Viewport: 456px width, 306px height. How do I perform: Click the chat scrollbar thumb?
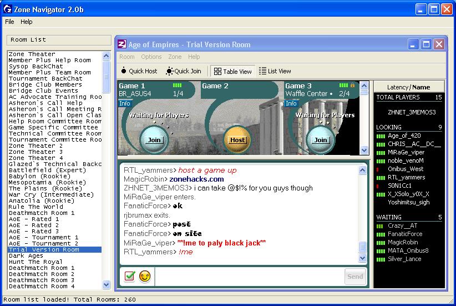(x=362, y=247)
